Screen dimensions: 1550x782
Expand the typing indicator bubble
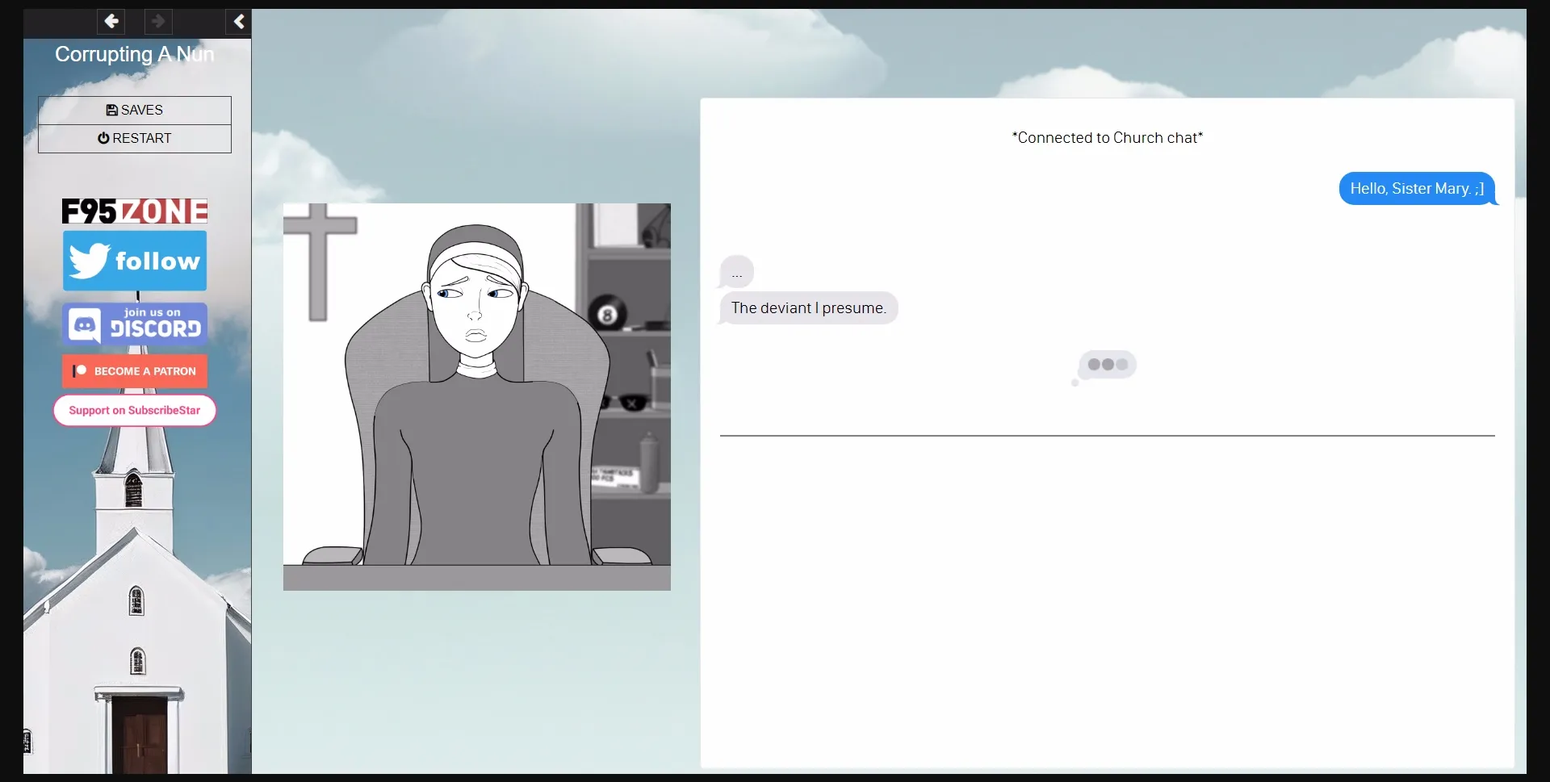coord(1107,366)
